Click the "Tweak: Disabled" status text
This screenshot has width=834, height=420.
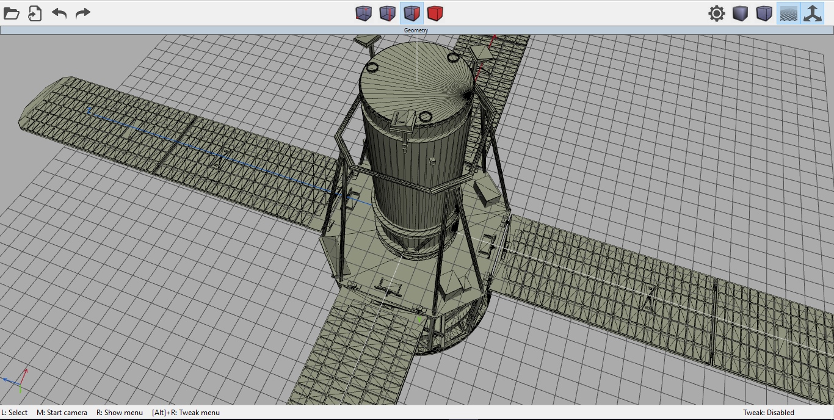tap(769, 413)
